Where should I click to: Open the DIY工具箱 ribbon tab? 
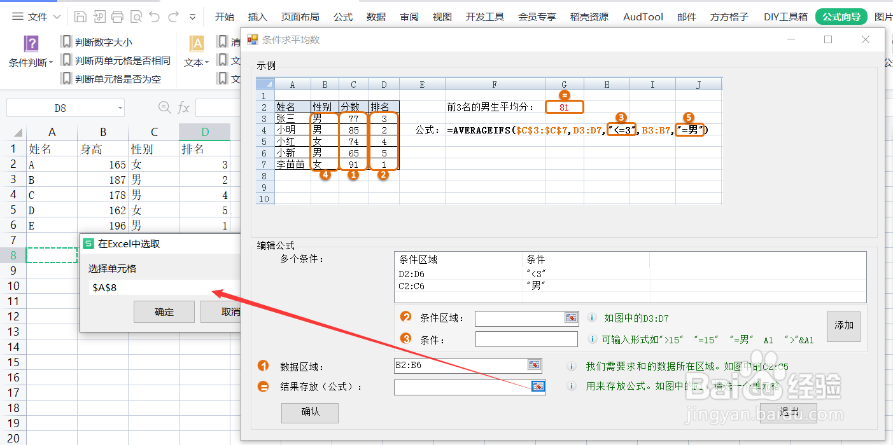pyautogui.click(x=785, y=17)
